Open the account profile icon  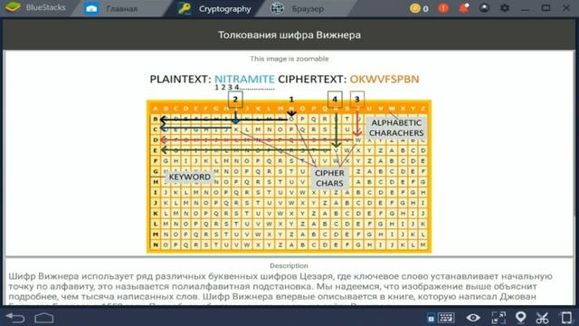tap(485, 8)
